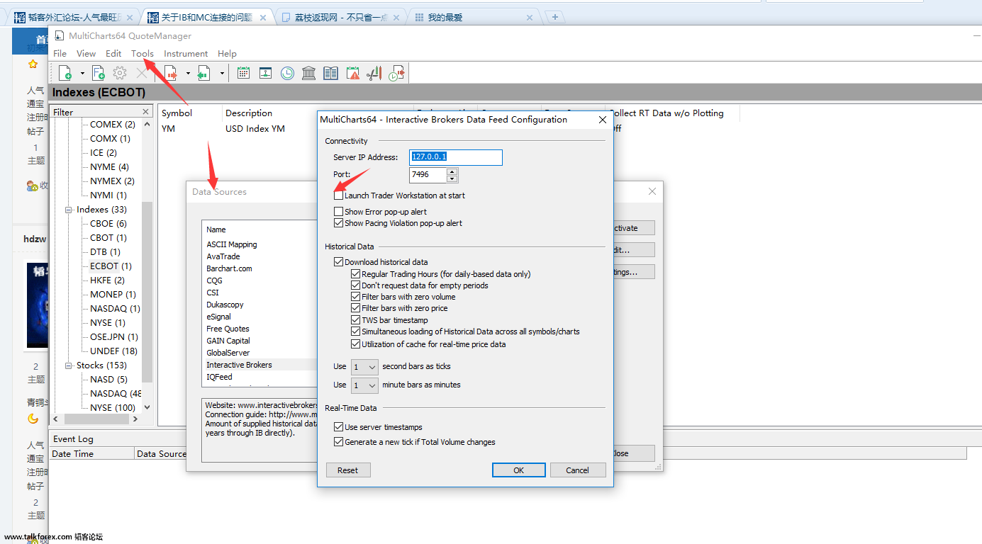This screenshot has width=982, height=544.
Task: Click the Reset button
Action: point(348,470)
